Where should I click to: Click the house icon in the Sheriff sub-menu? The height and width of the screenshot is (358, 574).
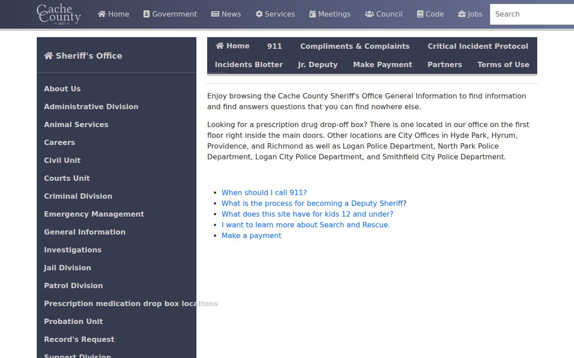click(220, 46)
